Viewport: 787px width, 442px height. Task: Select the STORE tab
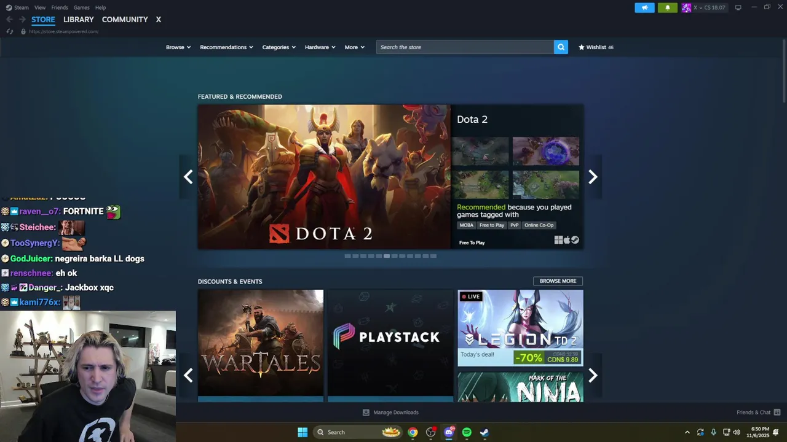(x=43, y=20)
